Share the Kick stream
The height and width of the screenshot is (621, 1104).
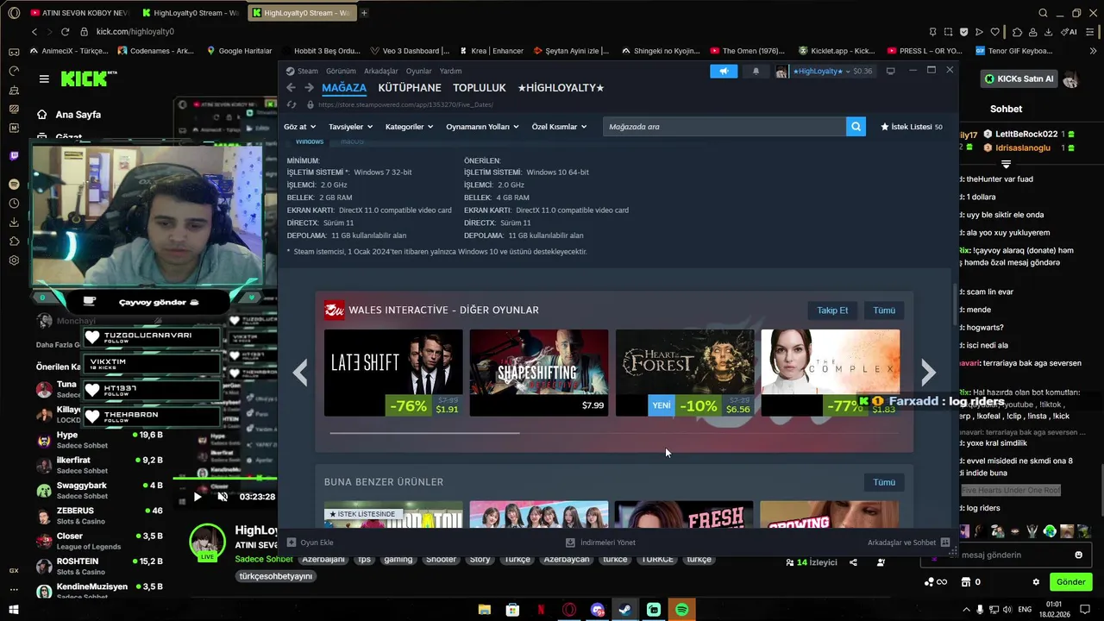[x=853, y=562]
